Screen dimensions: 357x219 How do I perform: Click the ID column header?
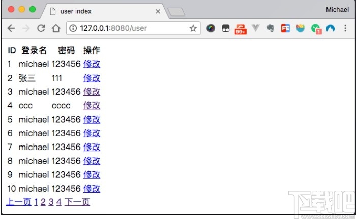tap(12, 50)
